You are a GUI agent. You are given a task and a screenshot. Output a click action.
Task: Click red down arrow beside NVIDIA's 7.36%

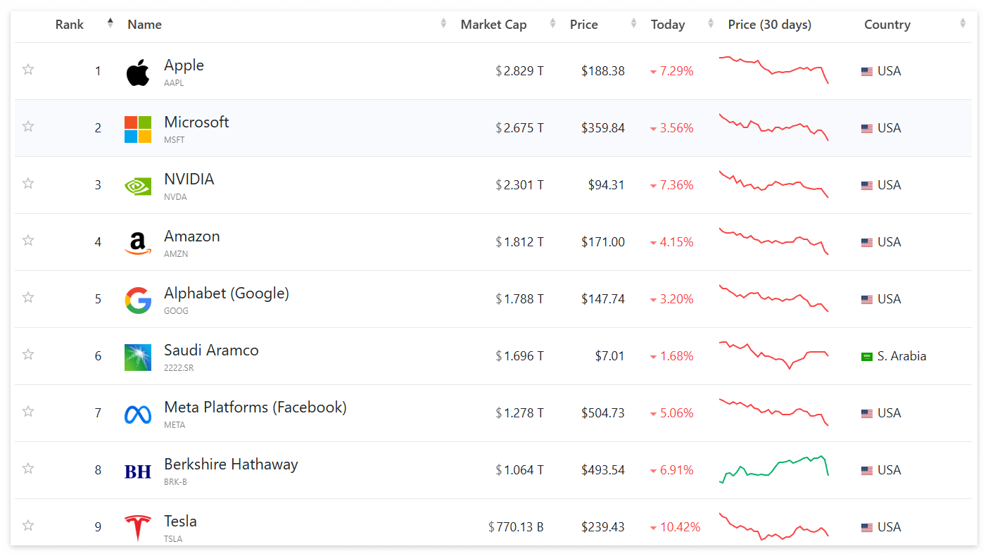pyautogui.click(x=654, y=186)
